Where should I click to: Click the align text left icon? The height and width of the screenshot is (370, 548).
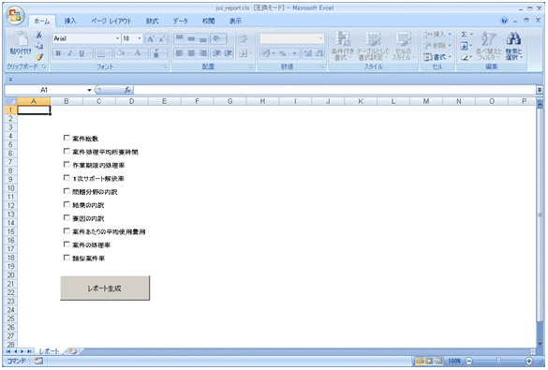tap(179, 53)
